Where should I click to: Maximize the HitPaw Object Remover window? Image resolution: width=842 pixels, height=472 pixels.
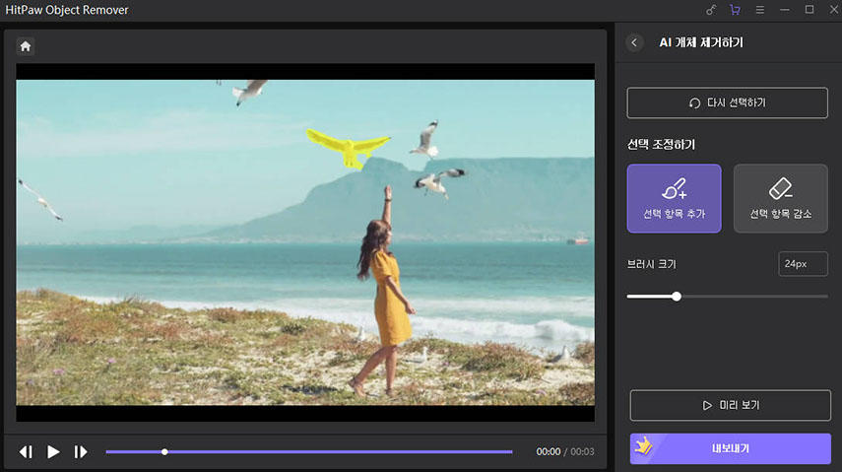[x=809, y=10]
